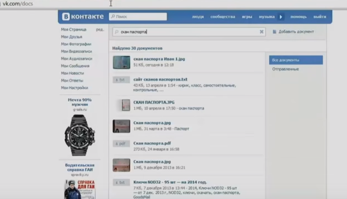Viewport: 347px width, 199px height.
Task: Click the выйти link
Action: pyautogui.click(x=320, y=17)
